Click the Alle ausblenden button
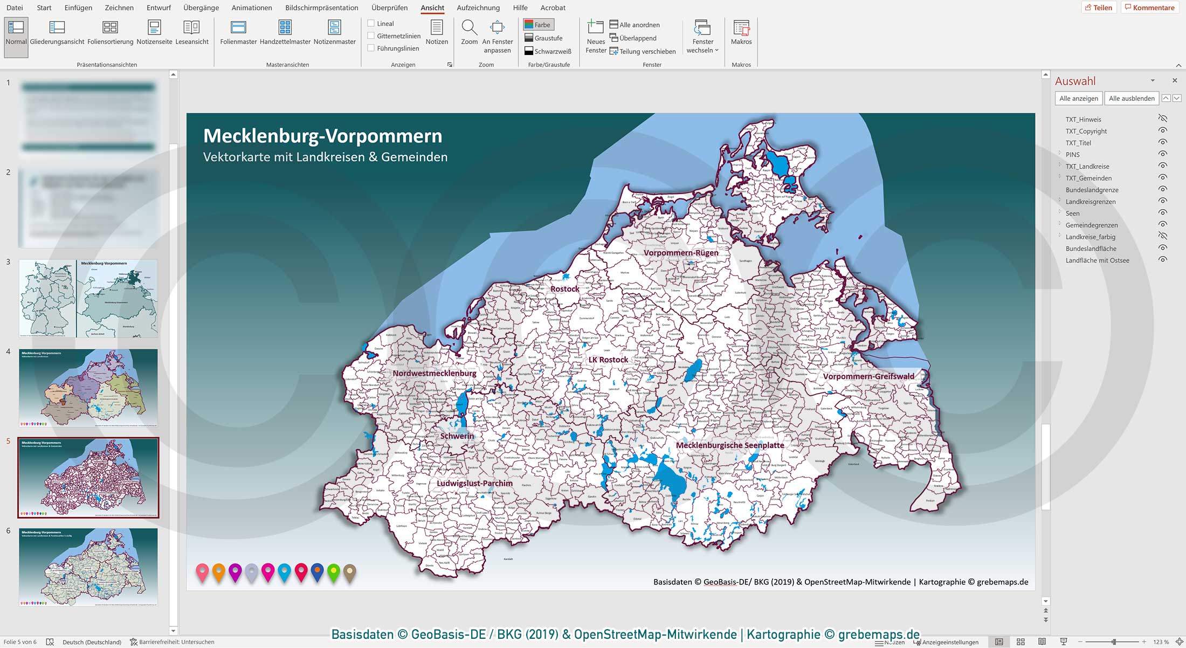 click(x=1131, y=98)
